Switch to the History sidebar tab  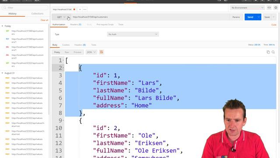point(13,14)
